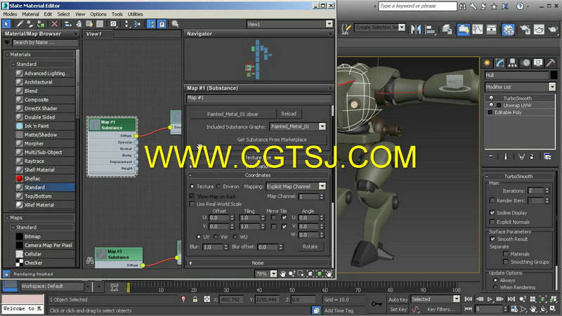
Task: Collapse the Materials group in browser
Action: click(7, 55)
